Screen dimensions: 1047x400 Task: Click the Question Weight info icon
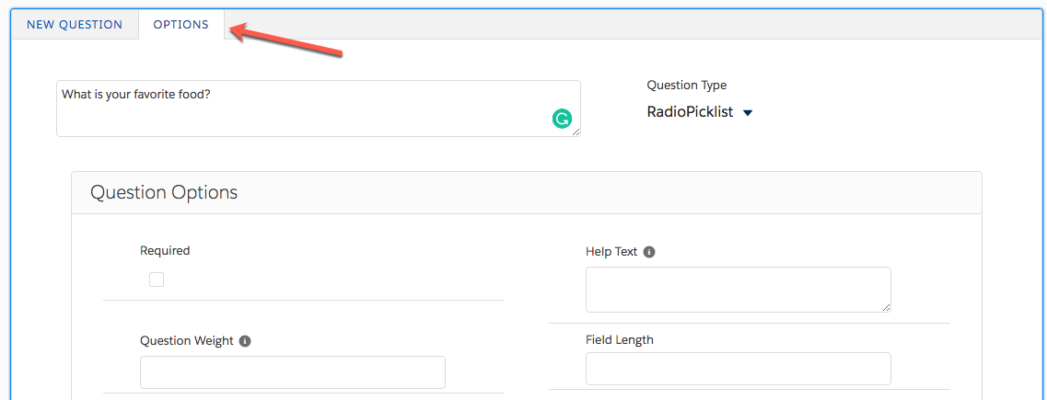coord(245,341)
